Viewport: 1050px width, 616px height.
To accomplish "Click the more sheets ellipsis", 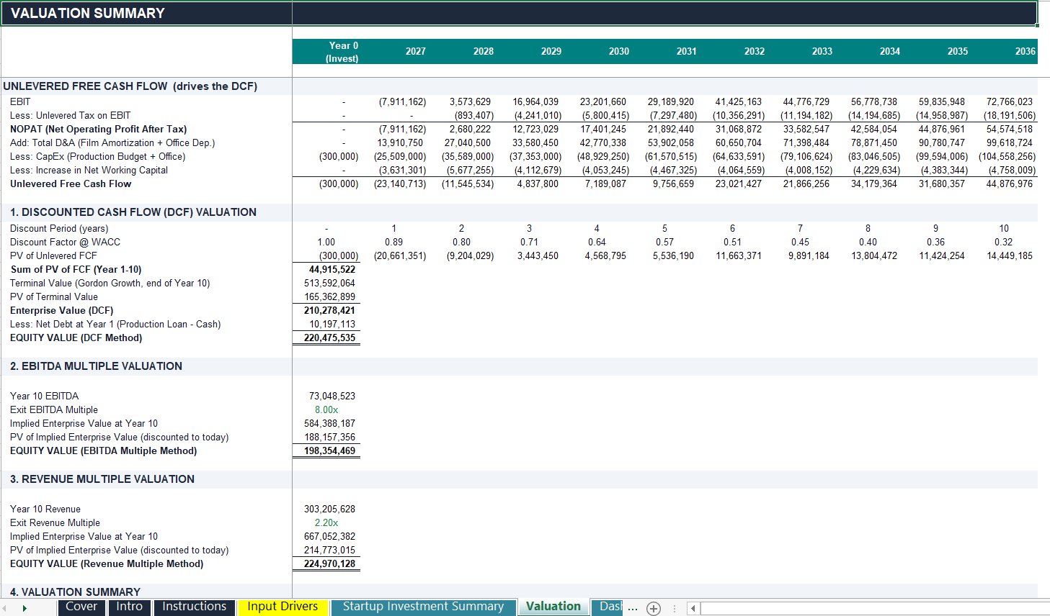I will pyautogui.click(x=633, y=608).
